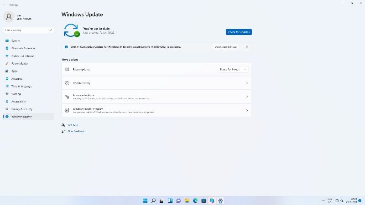Show hidden system tray icons

tap(323, 201)
